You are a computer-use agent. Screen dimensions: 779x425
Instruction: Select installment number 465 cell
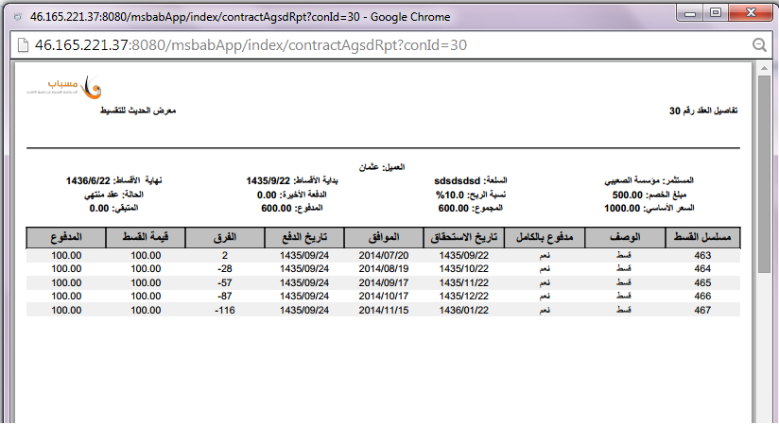pyautogui.click(x=702, y=282)
